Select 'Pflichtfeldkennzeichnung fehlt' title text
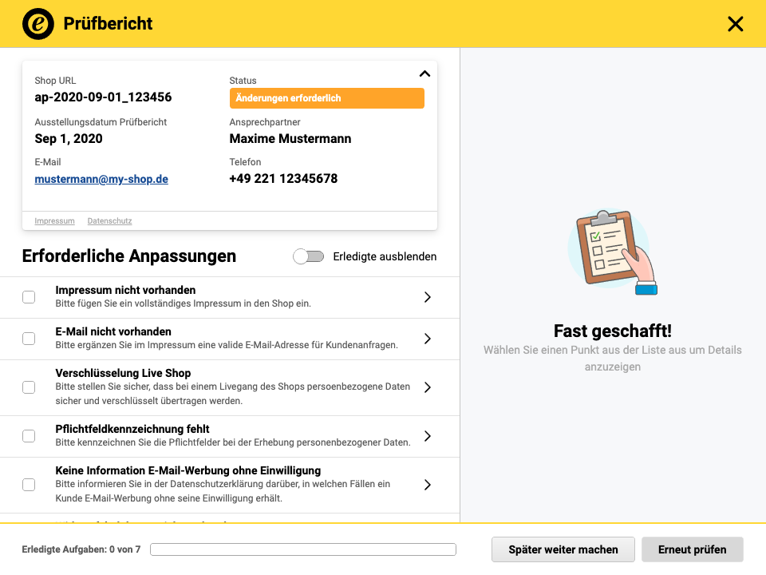The image size is (766, 575). pyautogui.click(x=132, y=429)
